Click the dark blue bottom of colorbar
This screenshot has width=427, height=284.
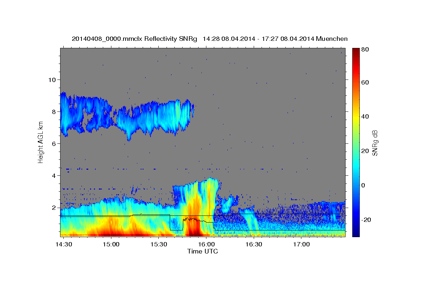tap(355, 233)
